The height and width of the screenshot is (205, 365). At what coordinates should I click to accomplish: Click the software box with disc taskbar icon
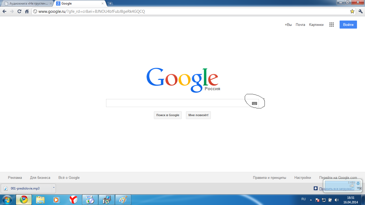tap(90, 200)
